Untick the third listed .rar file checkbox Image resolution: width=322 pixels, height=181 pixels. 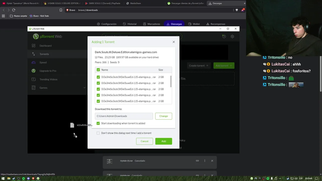click(x=98, y=89)
